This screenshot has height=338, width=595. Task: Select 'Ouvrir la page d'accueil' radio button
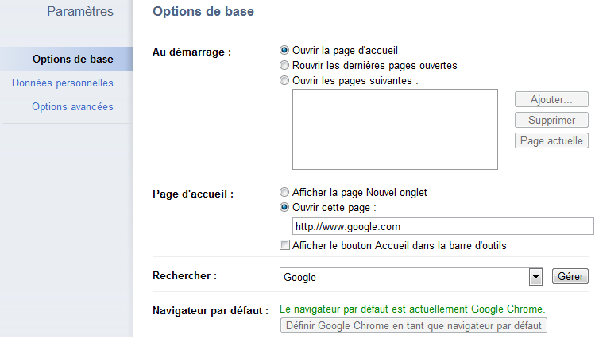pyautogui.click(x=284, y=51)
